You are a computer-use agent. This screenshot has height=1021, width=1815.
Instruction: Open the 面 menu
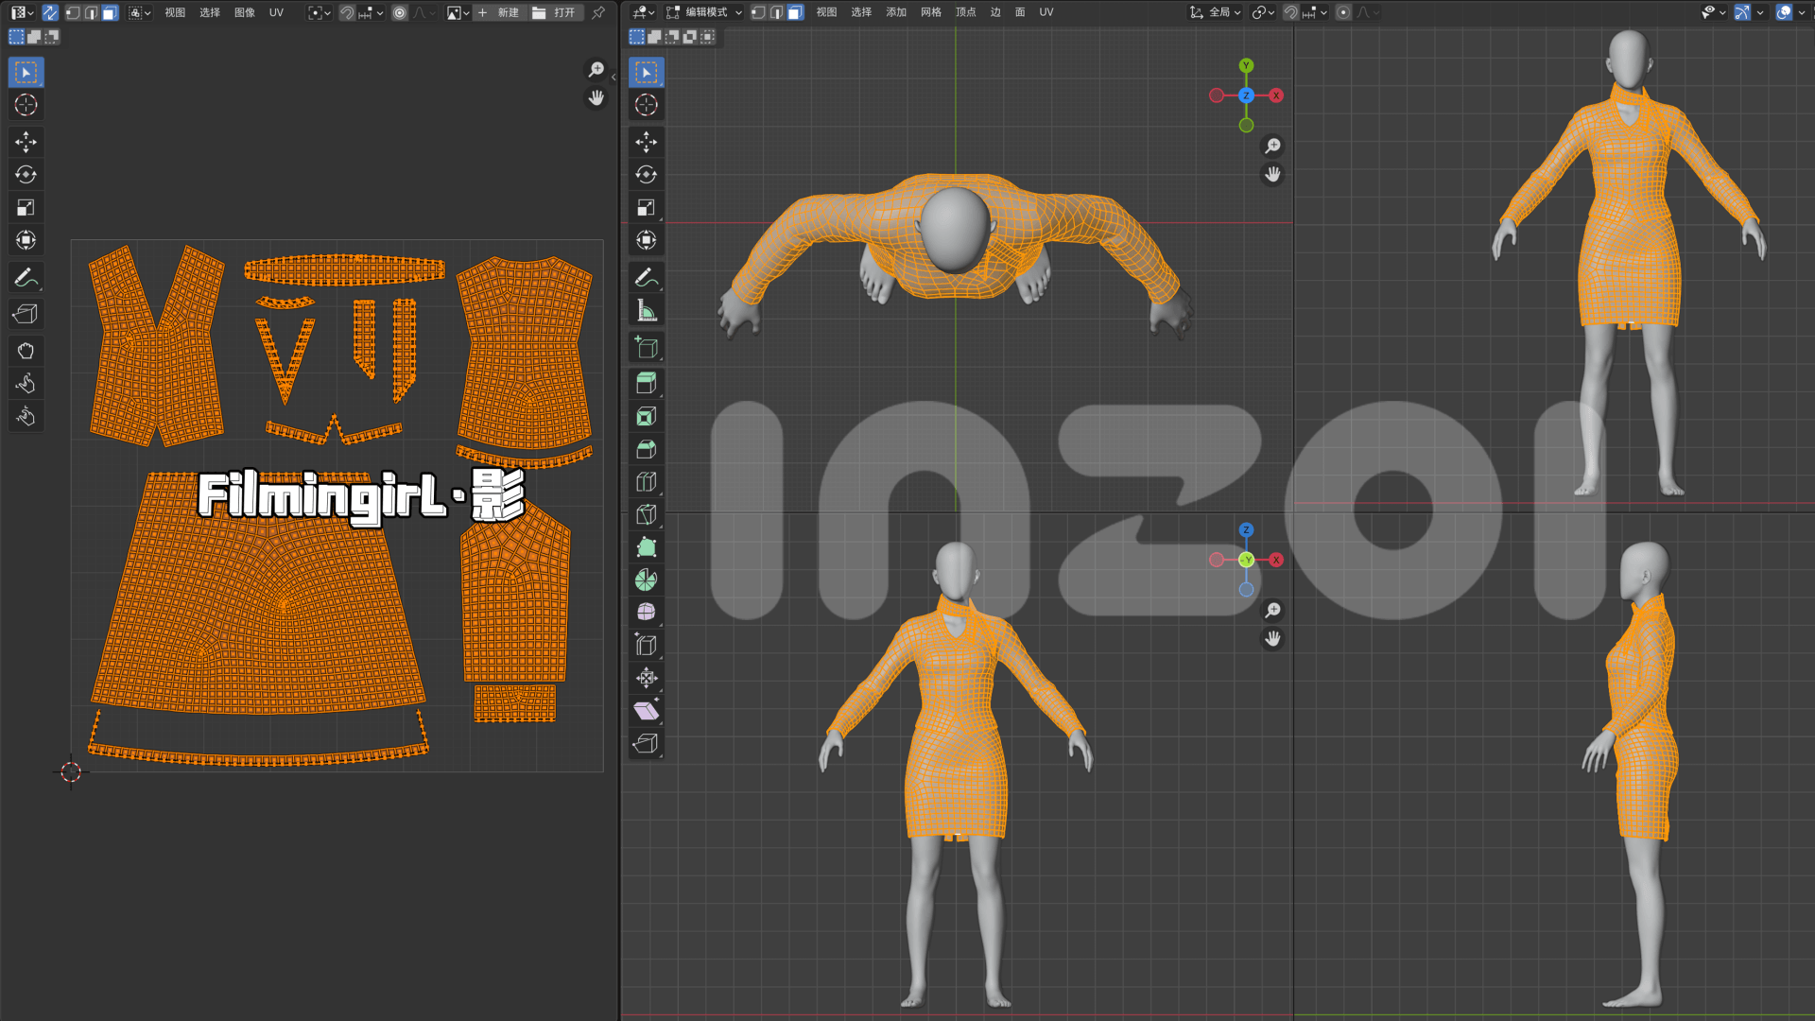(1020, 12)
